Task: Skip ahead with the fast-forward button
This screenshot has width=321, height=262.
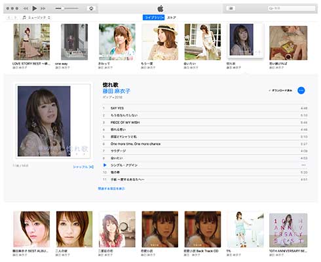Action: [43, 9]
